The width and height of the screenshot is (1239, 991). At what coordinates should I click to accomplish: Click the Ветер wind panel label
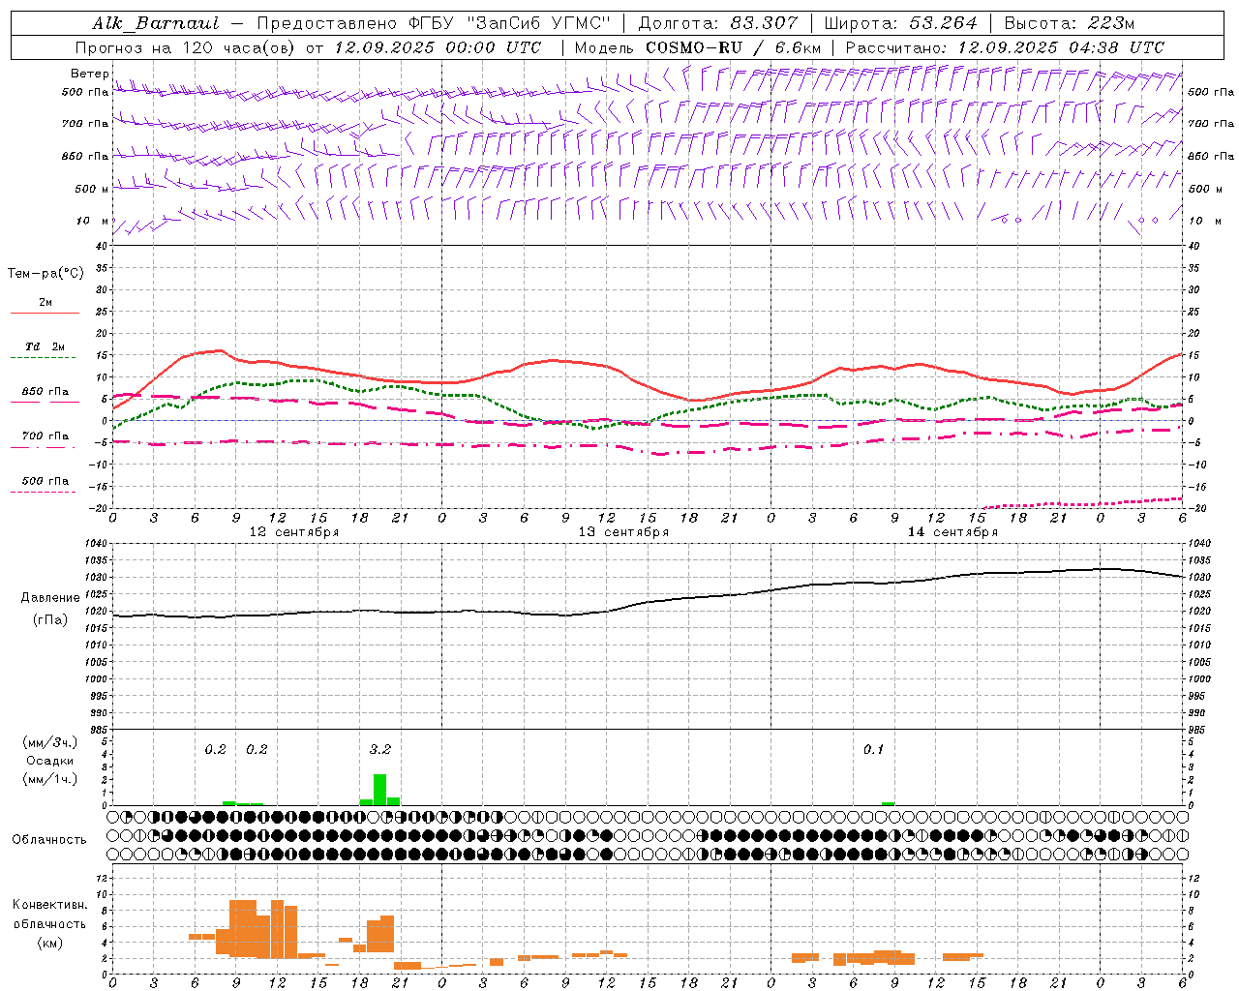90,74
